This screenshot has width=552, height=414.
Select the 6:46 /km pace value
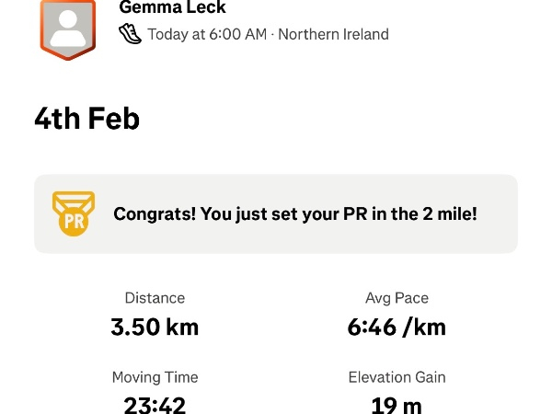pos(397,327)
